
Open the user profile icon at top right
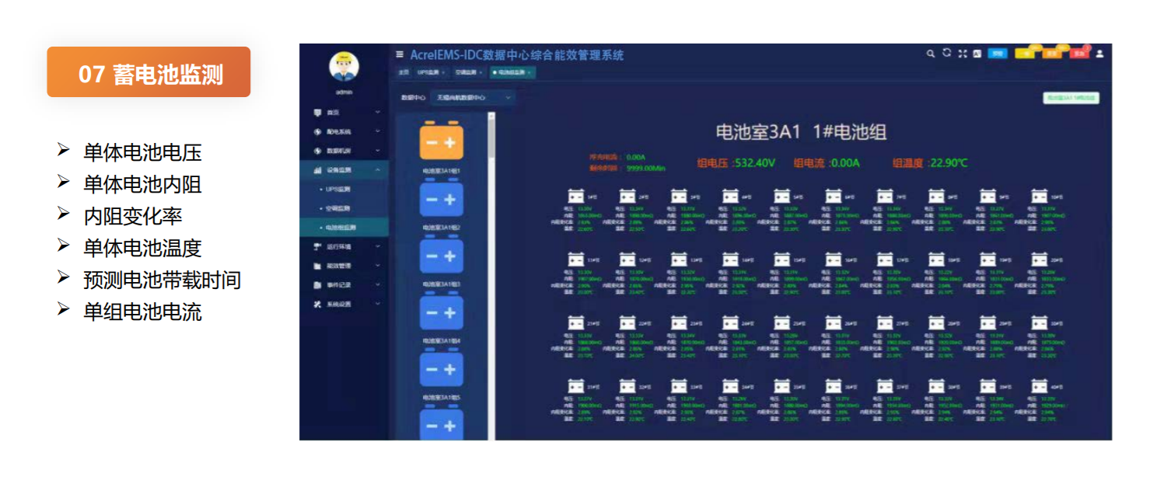pos(1099,54)
